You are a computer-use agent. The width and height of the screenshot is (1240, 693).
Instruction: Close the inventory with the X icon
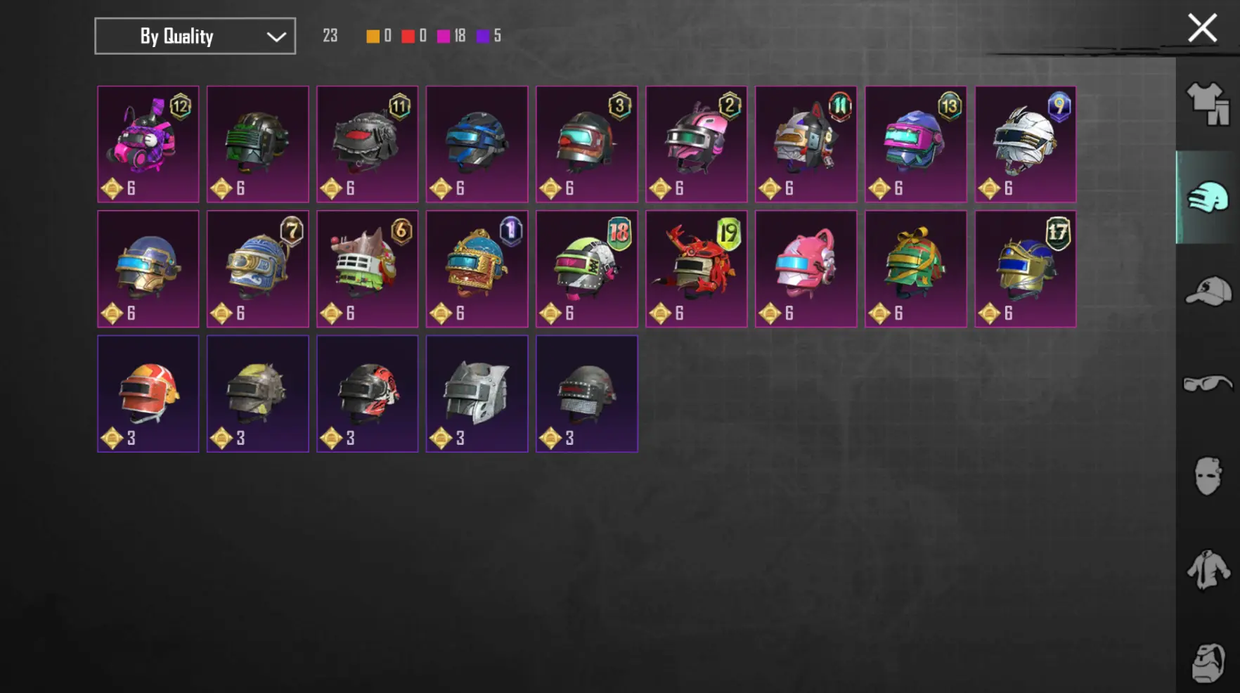tap(1202, 28)
